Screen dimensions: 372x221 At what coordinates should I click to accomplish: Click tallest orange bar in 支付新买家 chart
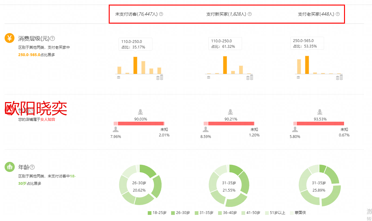tap(225, 65)
